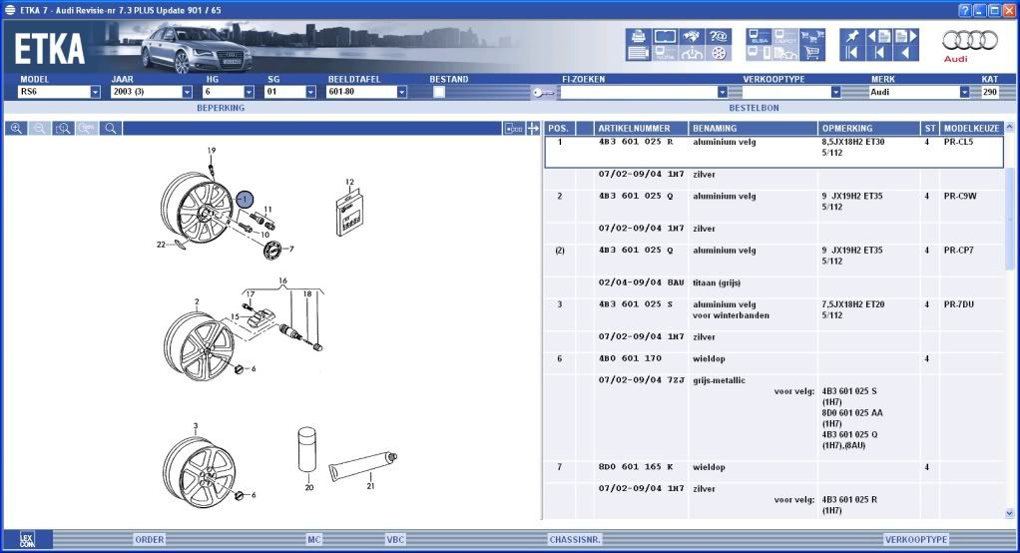This screenshot has height=553, width=1020.
Task: Click callout 12 above the booklet
Action: 350,182
